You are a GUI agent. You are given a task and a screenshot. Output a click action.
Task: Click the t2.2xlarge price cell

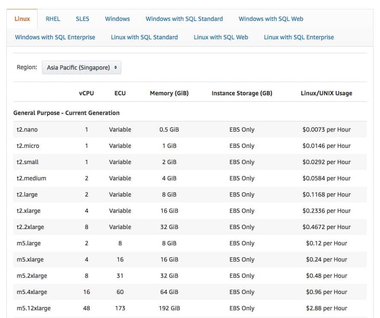(327, 227)
